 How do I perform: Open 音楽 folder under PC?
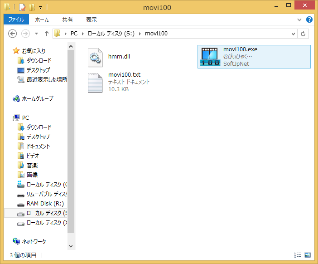pyautogui.click(x=32, y=166)
